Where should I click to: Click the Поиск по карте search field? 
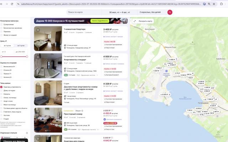(84, 12)
